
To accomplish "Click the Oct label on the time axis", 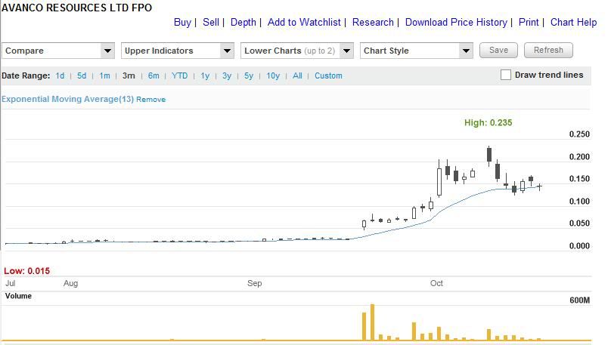I will 436,283.
